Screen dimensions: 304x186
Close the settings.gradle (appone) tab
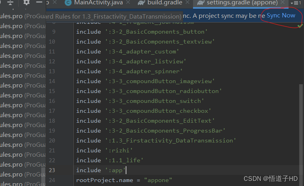283,2
